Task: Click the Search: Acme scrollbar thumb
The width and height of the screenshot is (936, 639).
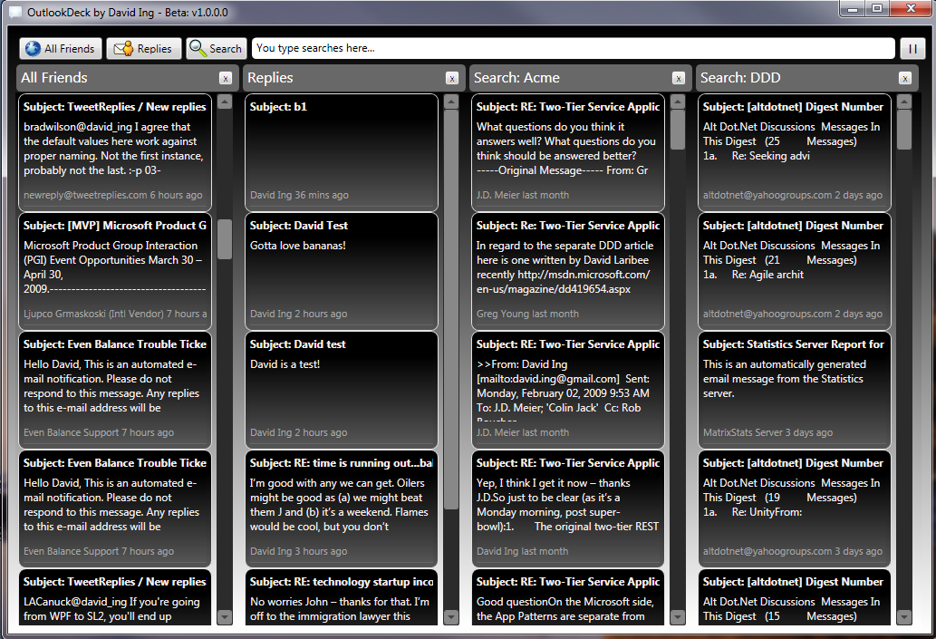Action: coord(678,130)
